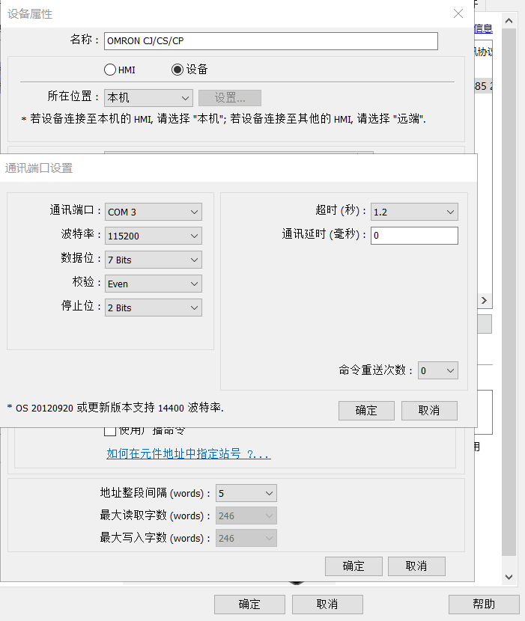Click the 帮助 button
The width and height of the screenshot is (525, 621).
pos(484,605)
